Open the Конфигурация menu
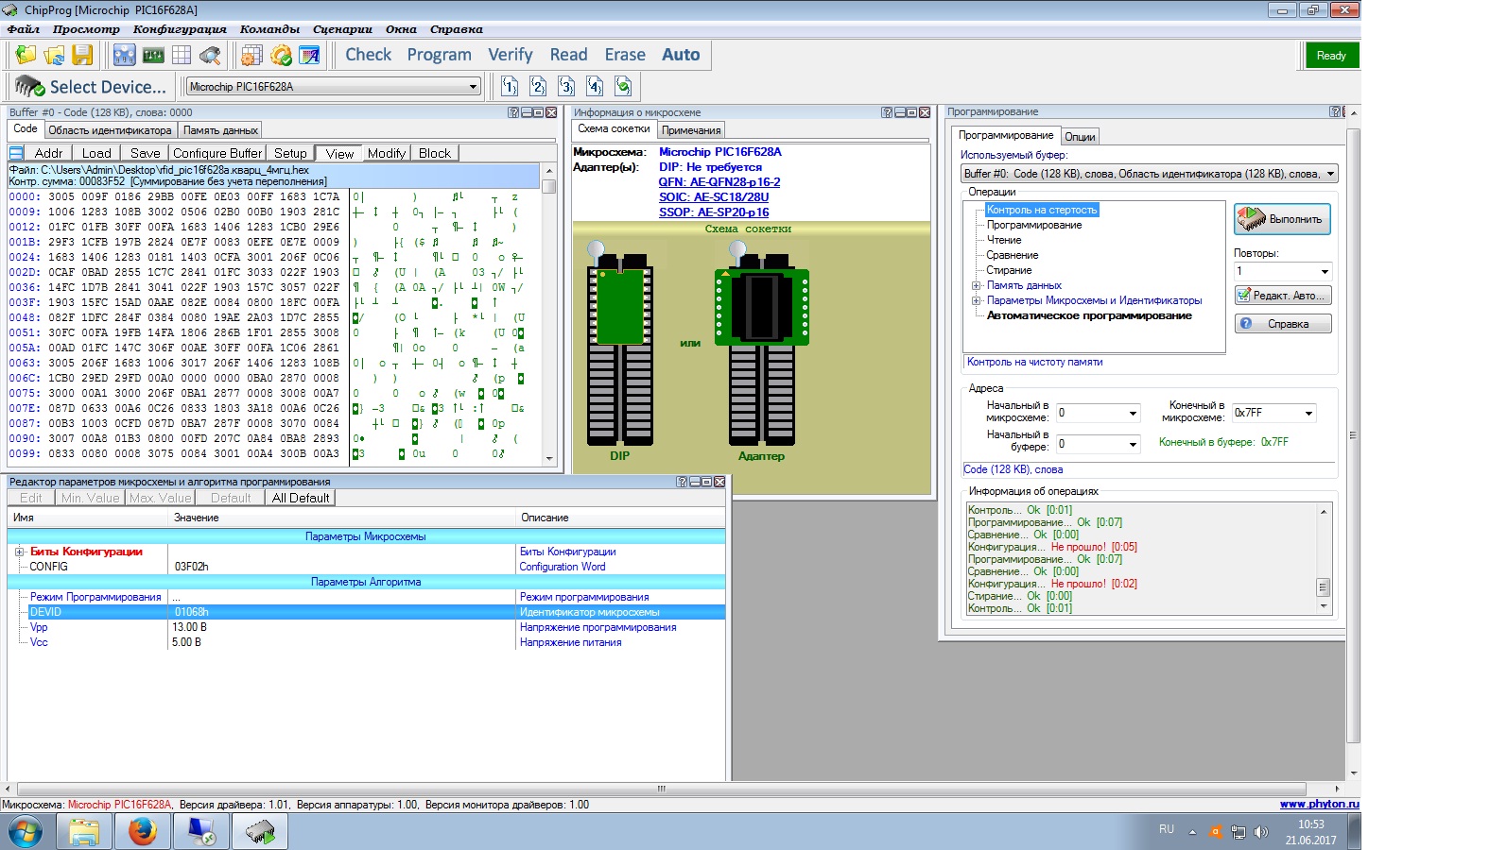Screen dimensions: 1507x850 [x=180, y=29]
